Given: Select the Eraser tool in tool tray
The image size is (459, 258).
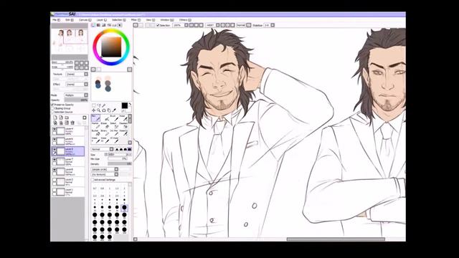Looking at the screenshot, I should coord(105,125).
